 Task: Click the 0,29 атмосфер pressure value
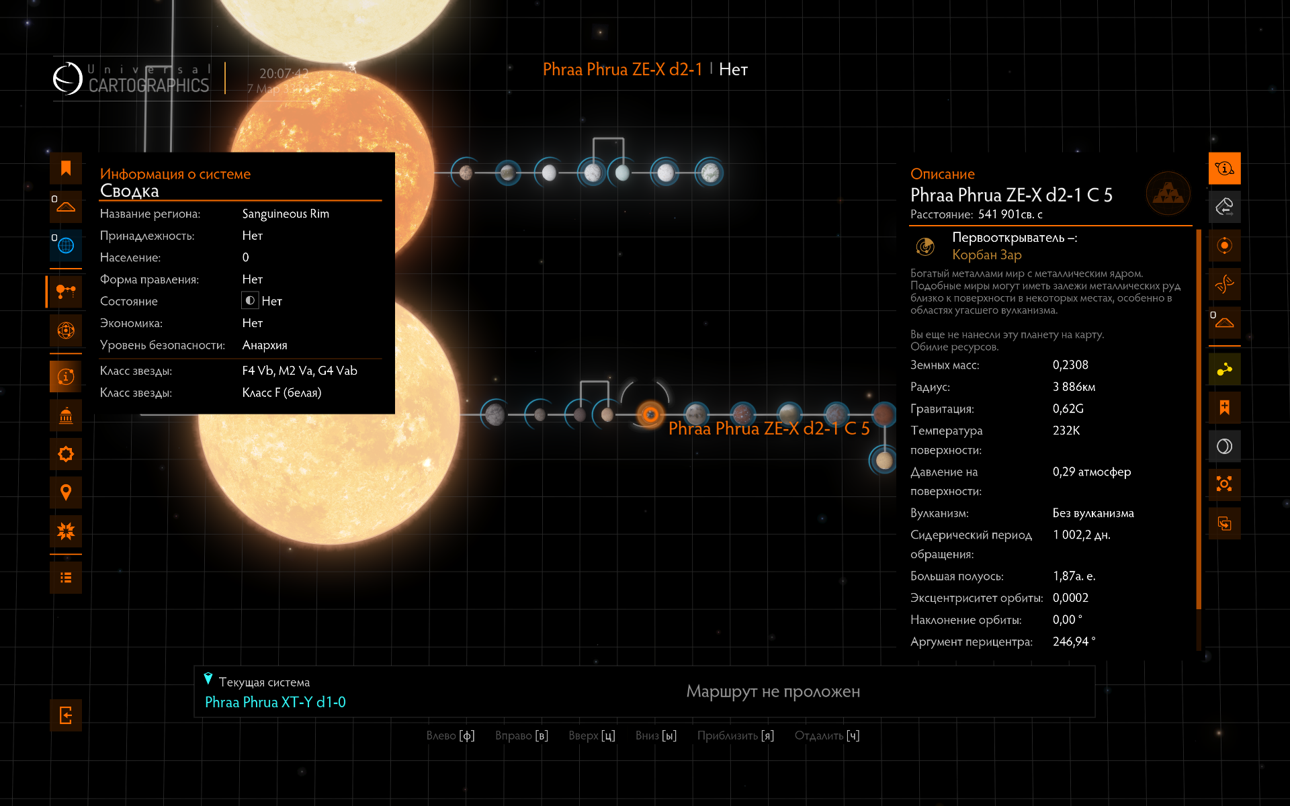(1092, 472)
